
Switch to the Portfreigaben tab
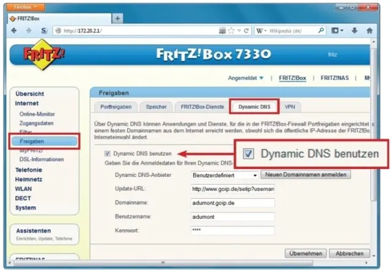(116, 107)
